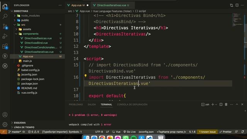Click the script breadcrumb item

(140, 11)
